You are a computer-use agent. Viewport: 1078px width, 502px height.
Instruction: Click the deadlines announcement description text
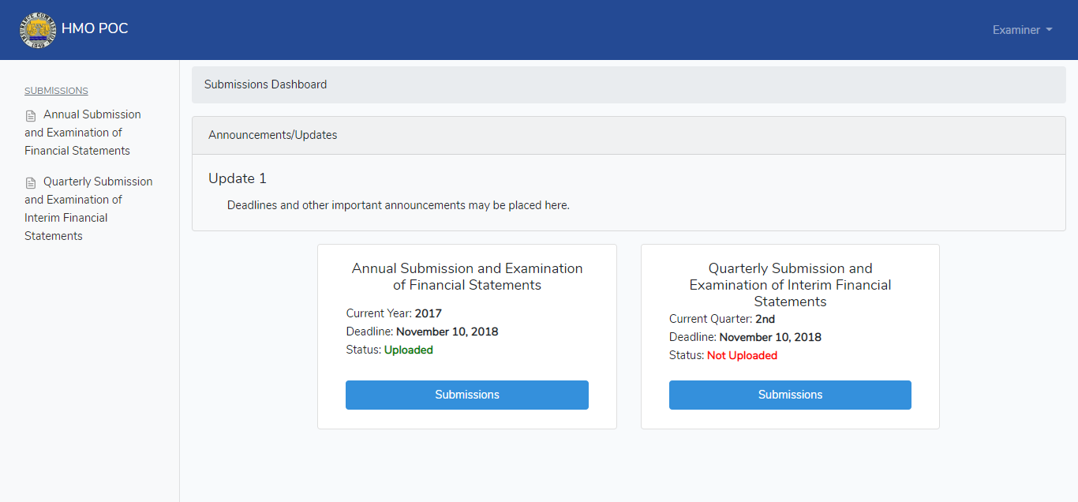pyautogui.click(x=399, y=205)
